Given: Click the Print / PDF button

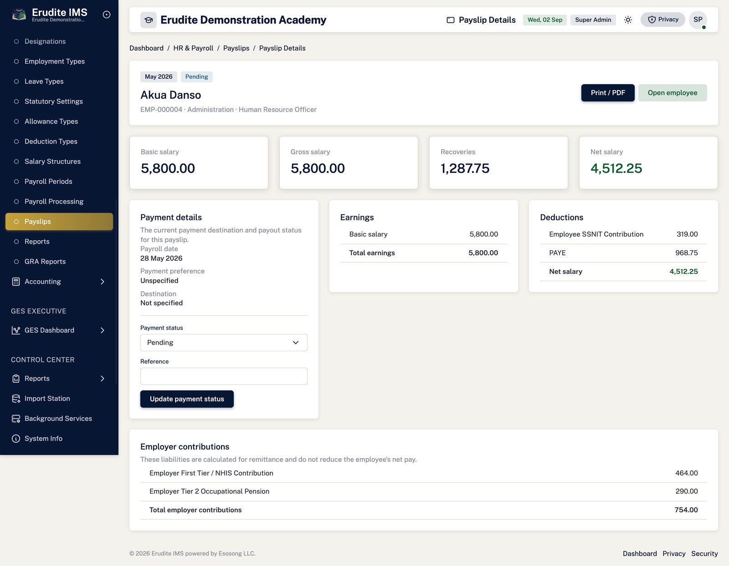Looking at the screenshot, I should (608, 93).
